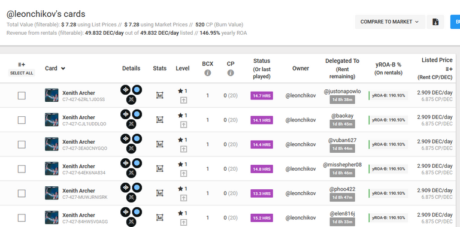This screenshot has width=460, height=227.
Task: Click the CP info icon
Action: [x=231, y=72]
